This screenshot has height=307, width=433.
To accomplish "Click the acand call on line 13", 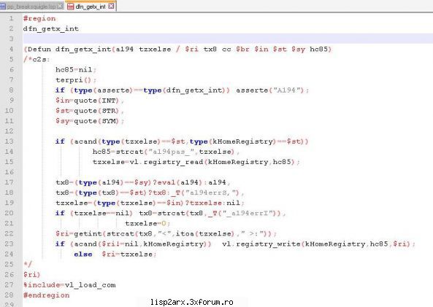I will [85, 141].
